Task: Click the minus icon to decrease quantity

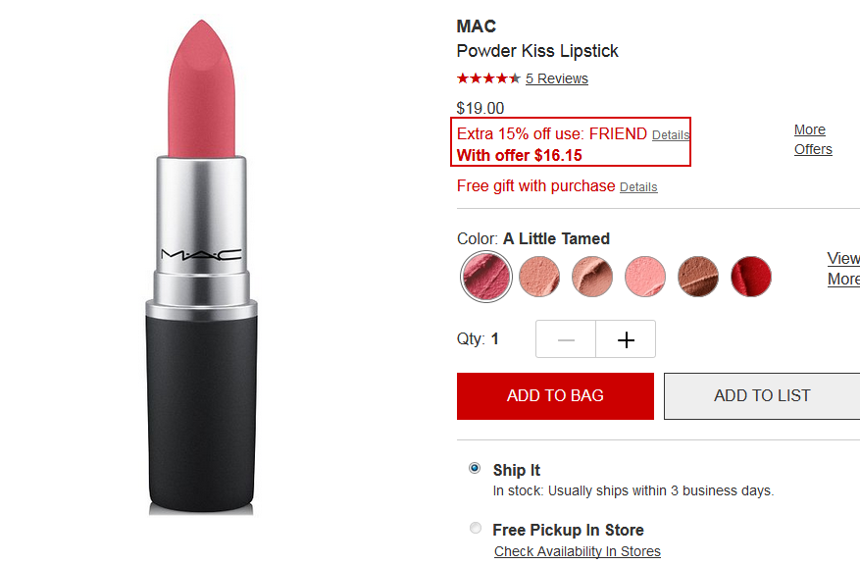Action: [566, 339]
